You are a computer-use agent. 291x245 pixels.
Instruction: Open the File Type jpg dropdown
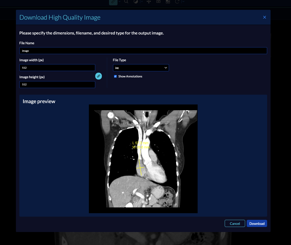point(141,68)
